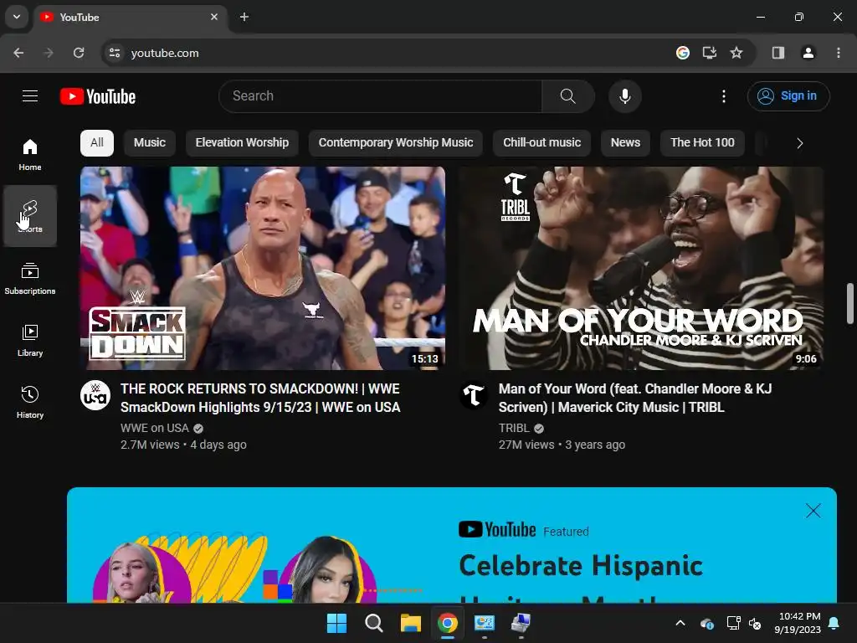Open Chrome three-dot menu

(839, 53)
